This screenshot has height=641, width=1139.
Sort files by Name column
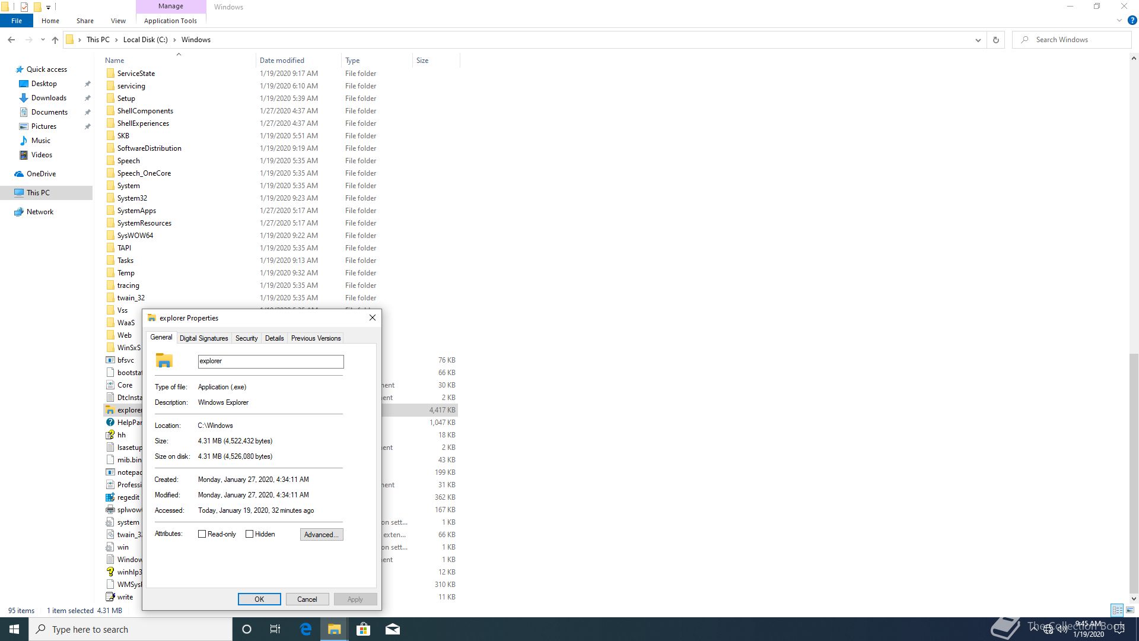pos(179,61)
